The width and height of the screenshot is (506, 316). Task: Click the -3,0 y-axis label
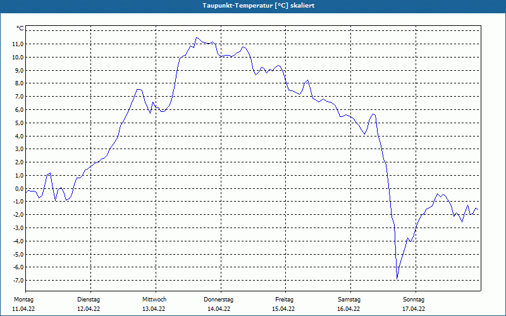pyautogui.click(x=18, y=228)
